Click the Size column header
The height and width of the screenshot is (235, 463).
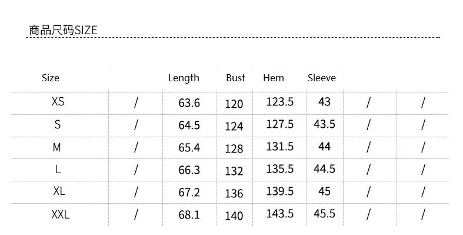51,78
